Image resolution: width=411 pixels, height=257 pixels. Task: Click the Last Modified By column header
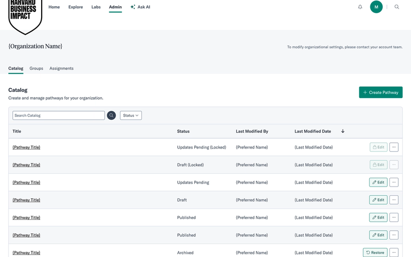(x=252, y=131)
